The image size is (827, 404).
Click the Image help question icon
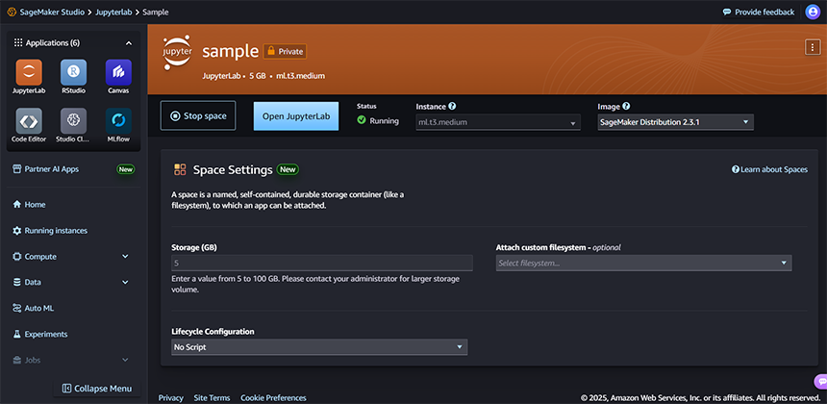626,106
